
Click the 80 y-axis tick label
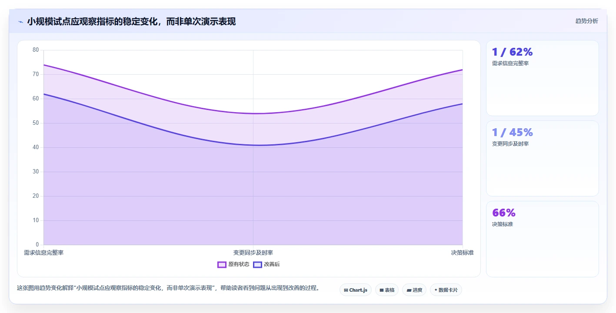(36, 50)
